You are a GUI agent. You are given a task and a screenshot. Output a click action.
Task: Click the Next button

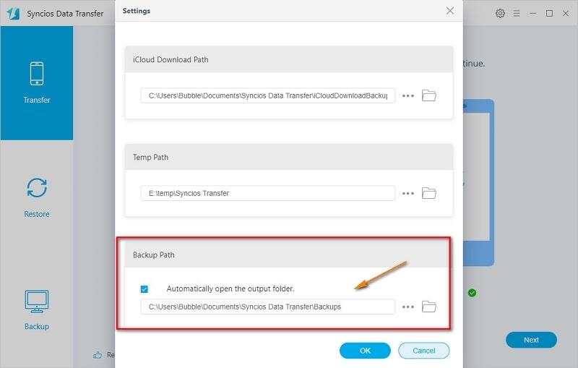tap(531, 340)
